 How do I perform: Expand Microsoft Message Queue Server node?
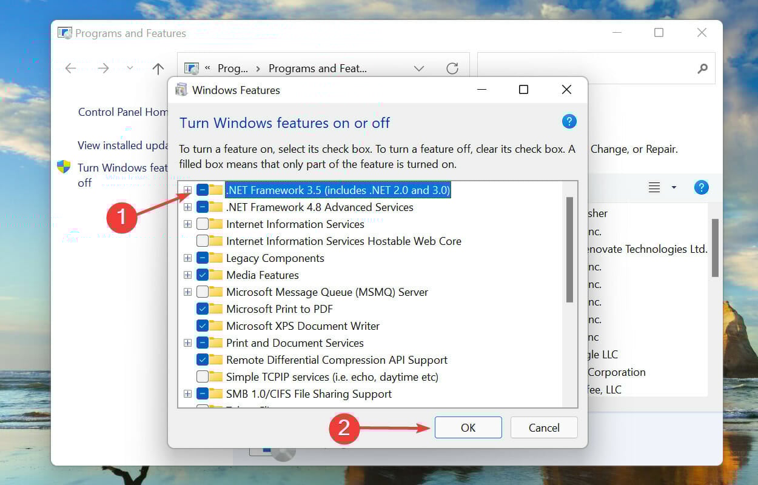click(187, 292)
